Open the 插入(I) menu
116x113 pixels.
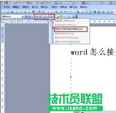click(x=35, y=7)
